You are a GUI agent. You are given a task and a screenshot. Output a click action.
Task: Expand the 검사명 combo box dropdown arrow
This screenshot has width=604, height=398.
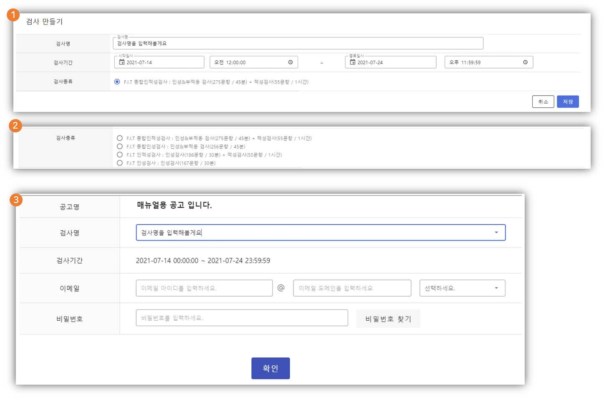point(496,233)
